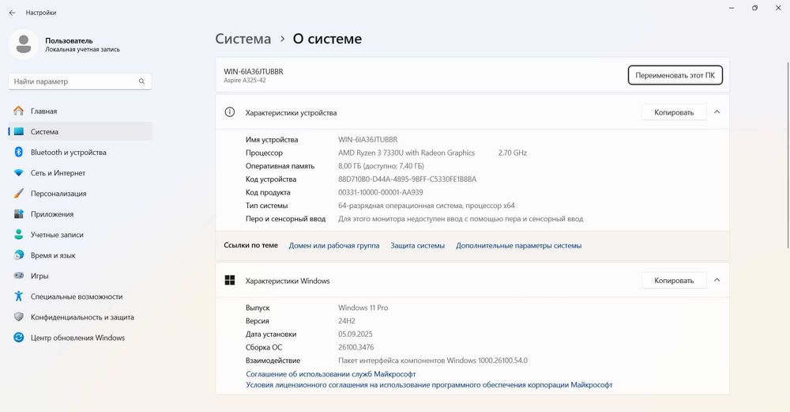Click the Сборка ОС value 26100.3476

(x=355, y=347)
